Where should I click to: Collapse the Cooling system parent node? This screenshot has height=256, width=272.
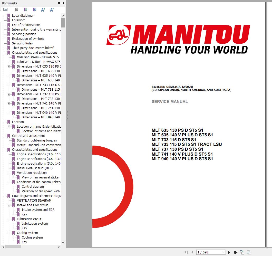[9, 233]
